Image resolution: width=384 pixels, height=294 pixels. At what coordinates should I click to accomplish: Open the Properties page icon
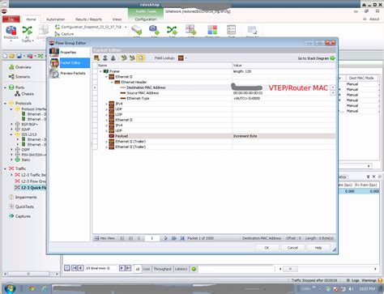[x=54, y=52]
